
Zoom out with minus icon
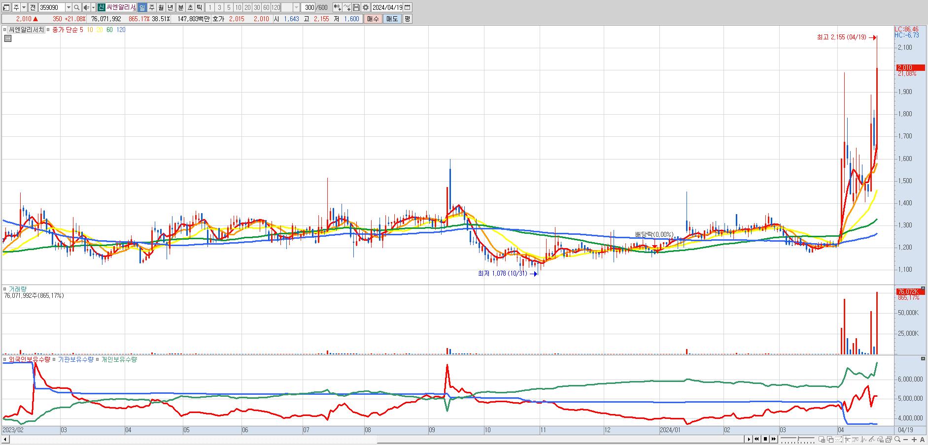906,439
